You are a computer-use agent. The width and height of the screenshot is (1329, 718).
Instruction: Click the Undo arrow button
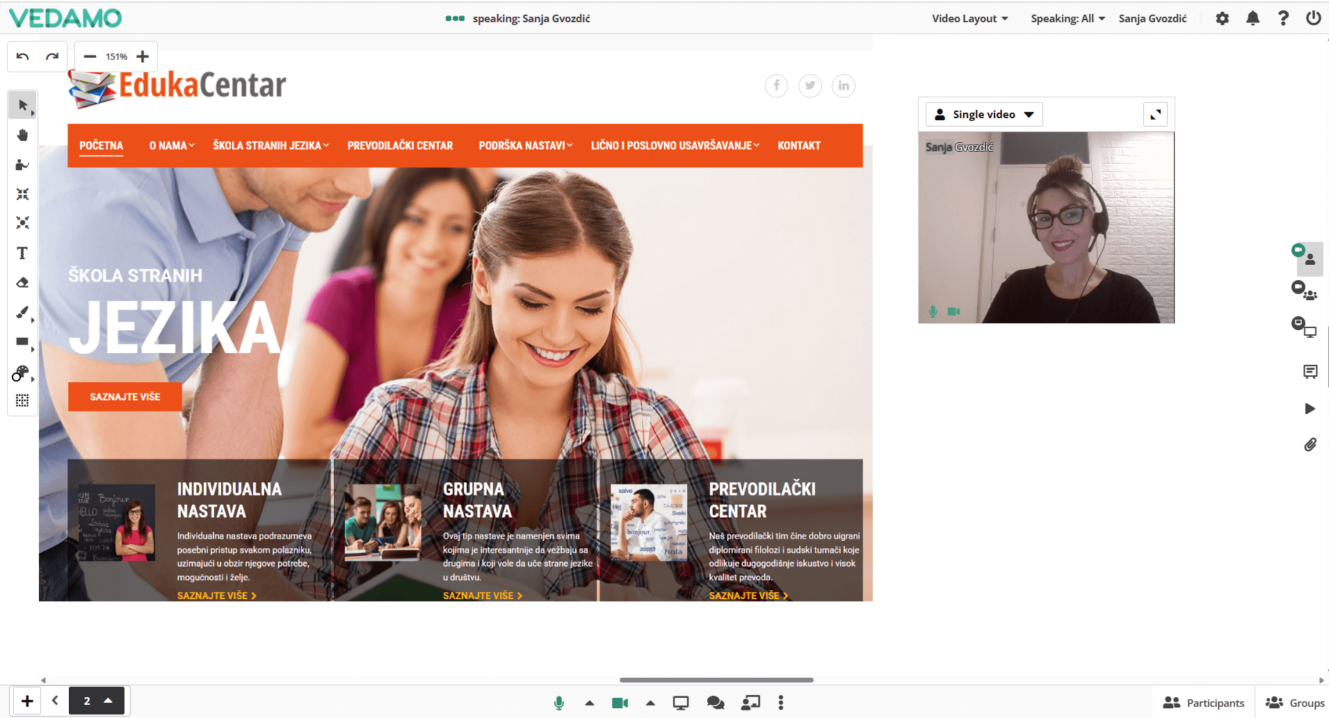22,56
